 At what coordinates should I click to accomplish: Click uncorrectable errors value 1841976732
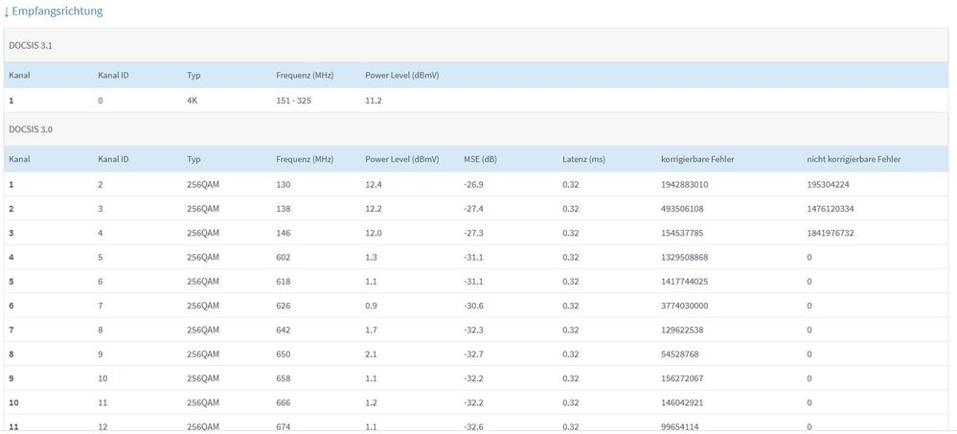coord(830,233)
